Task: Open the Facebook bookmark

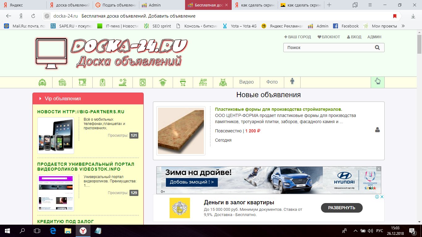Action: tap(346, 26)
